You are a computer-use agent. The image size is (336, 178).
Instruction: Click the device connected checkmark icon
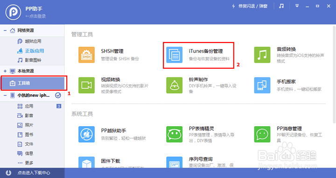[x=58, y=95]
